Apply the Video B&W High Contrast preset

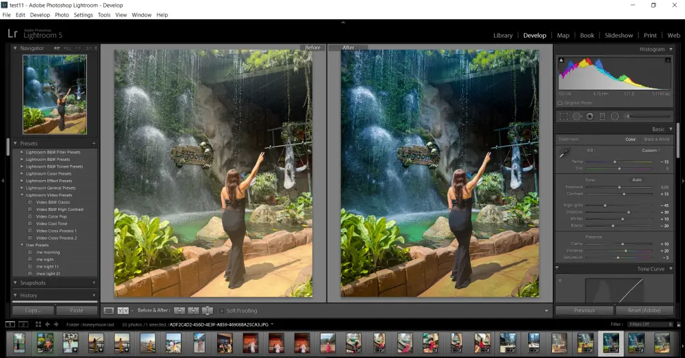point(60,209)
